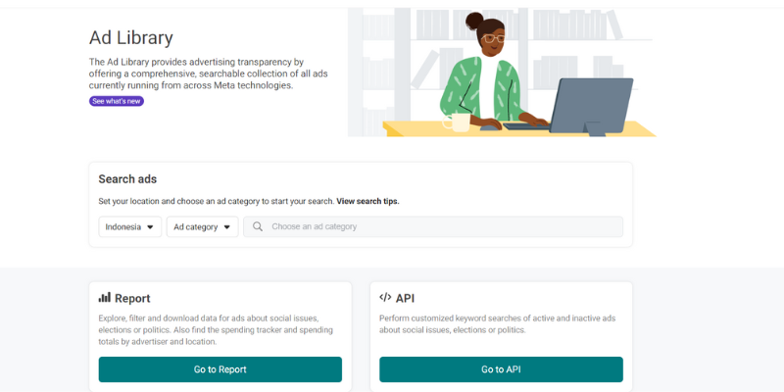Click the librarian at laptop illustration
The image size is (784, 392).
click(x=502, y=72)
